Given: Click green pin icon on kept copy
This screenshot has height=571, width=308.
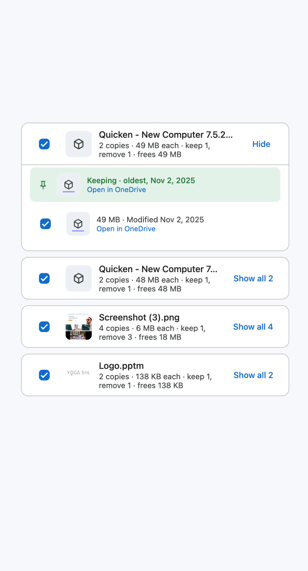Looking at the screenshot, I should (43, 185).
